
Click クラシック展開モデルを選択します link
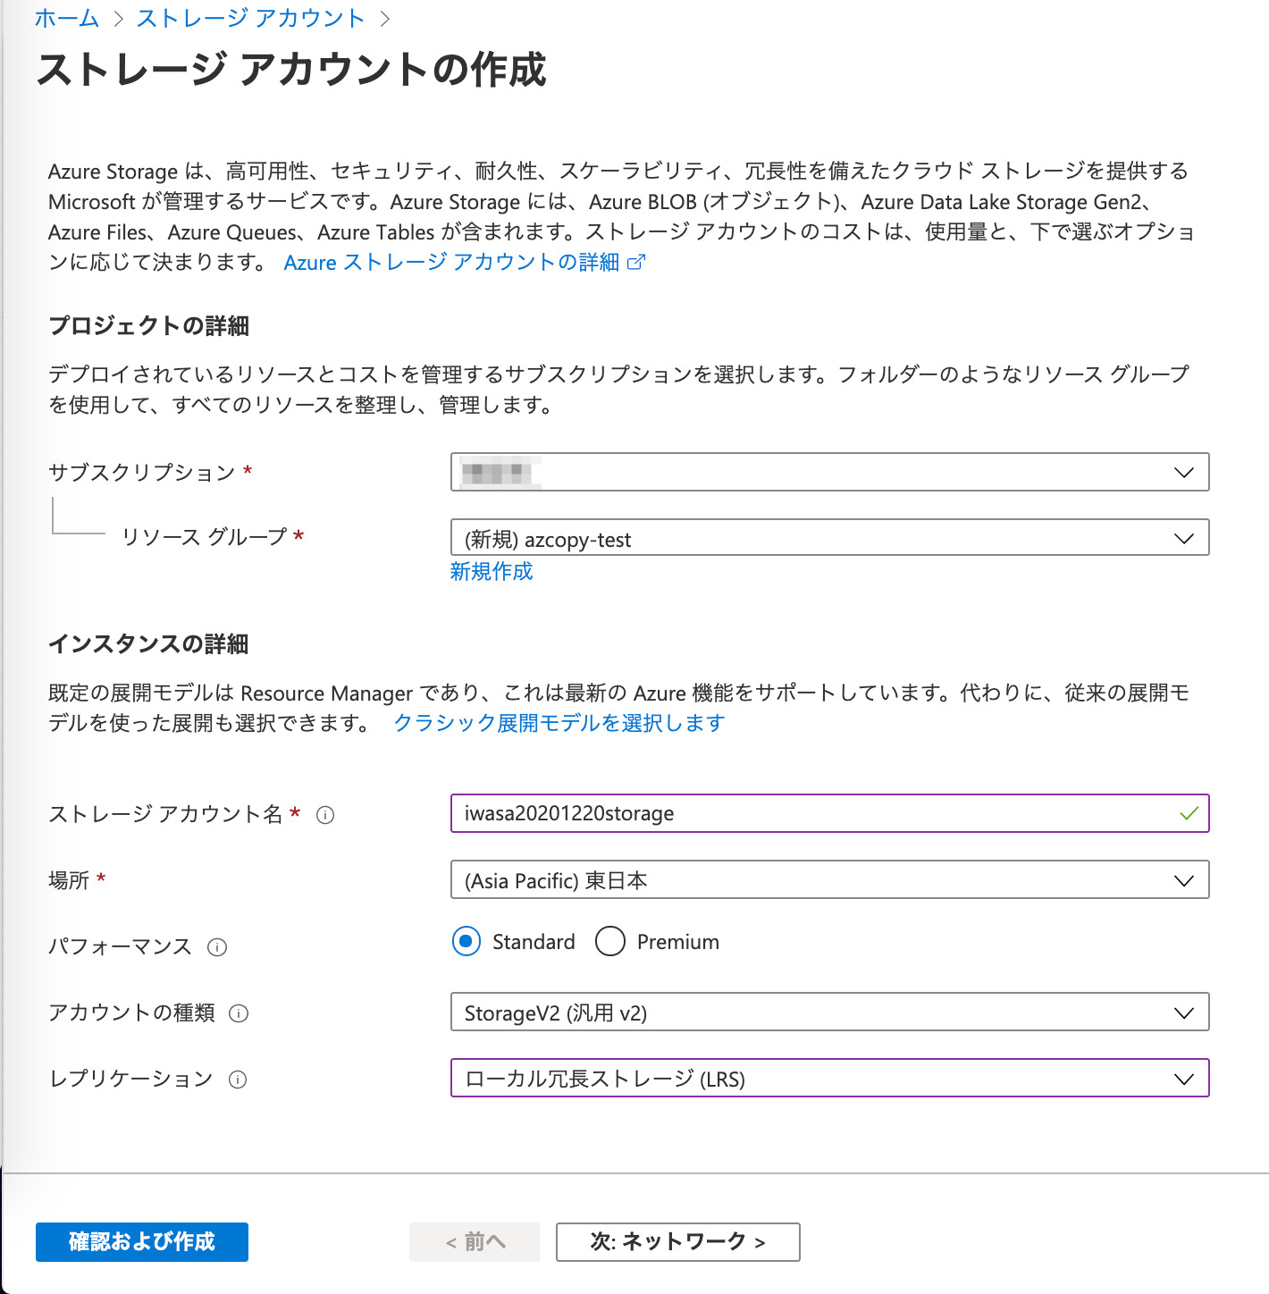[559, 723]
